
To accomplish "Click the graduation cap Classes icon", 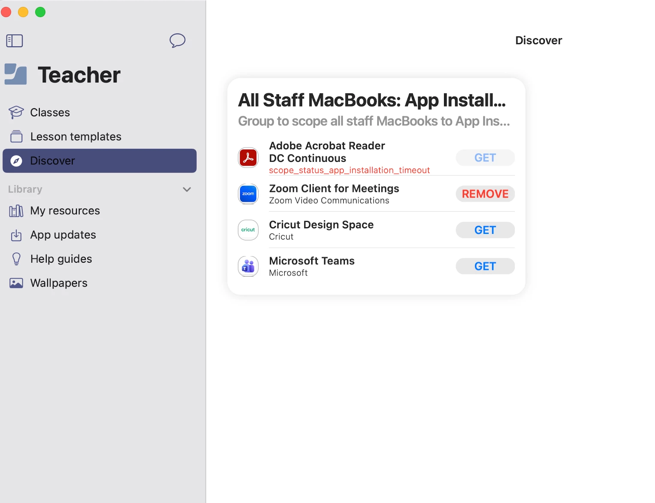I will pos(16,112).
